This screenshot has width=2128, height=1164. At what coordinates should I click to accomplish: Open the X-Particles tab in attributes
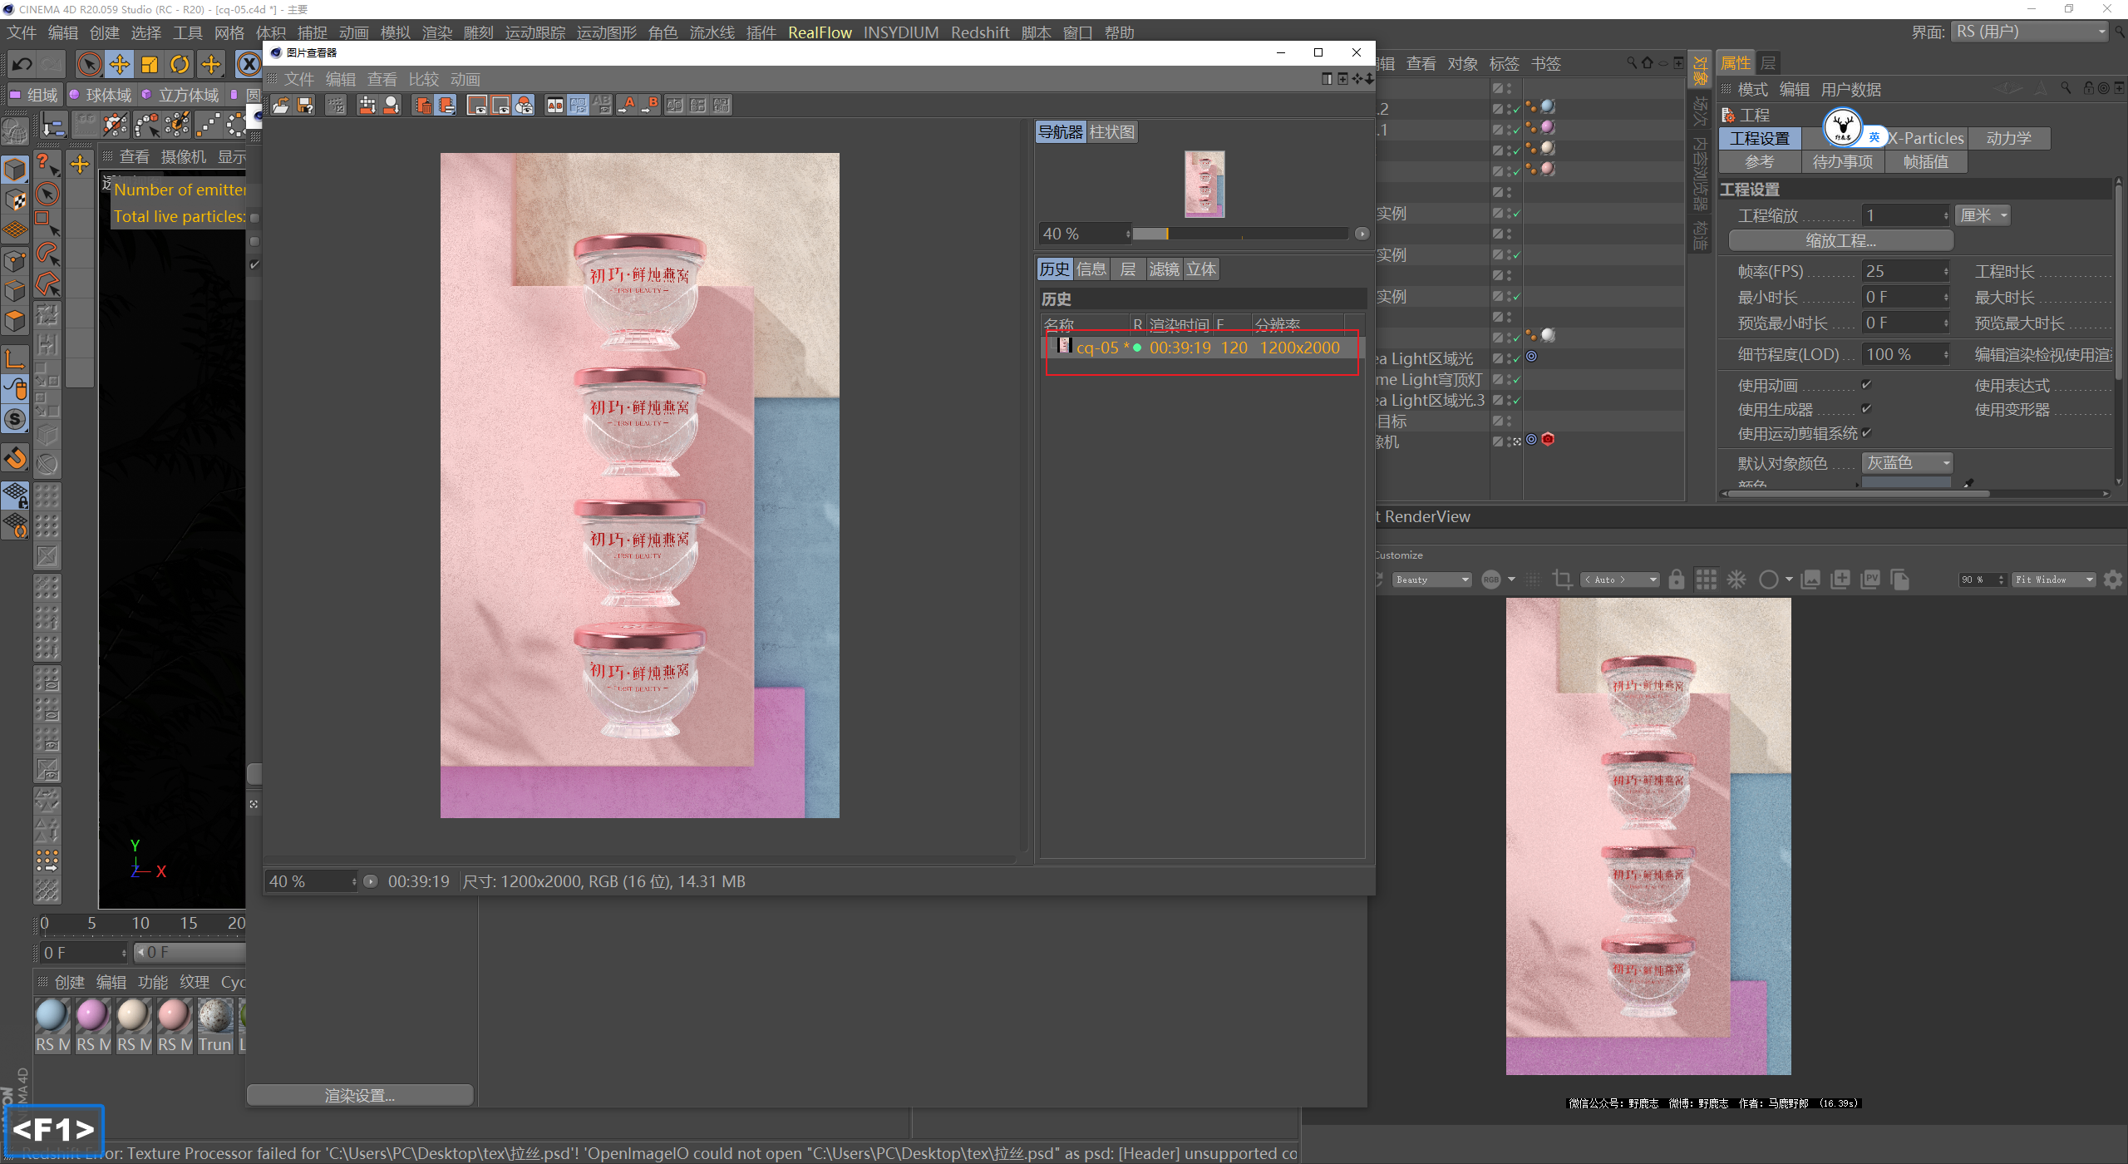(x=1927, y=138)
